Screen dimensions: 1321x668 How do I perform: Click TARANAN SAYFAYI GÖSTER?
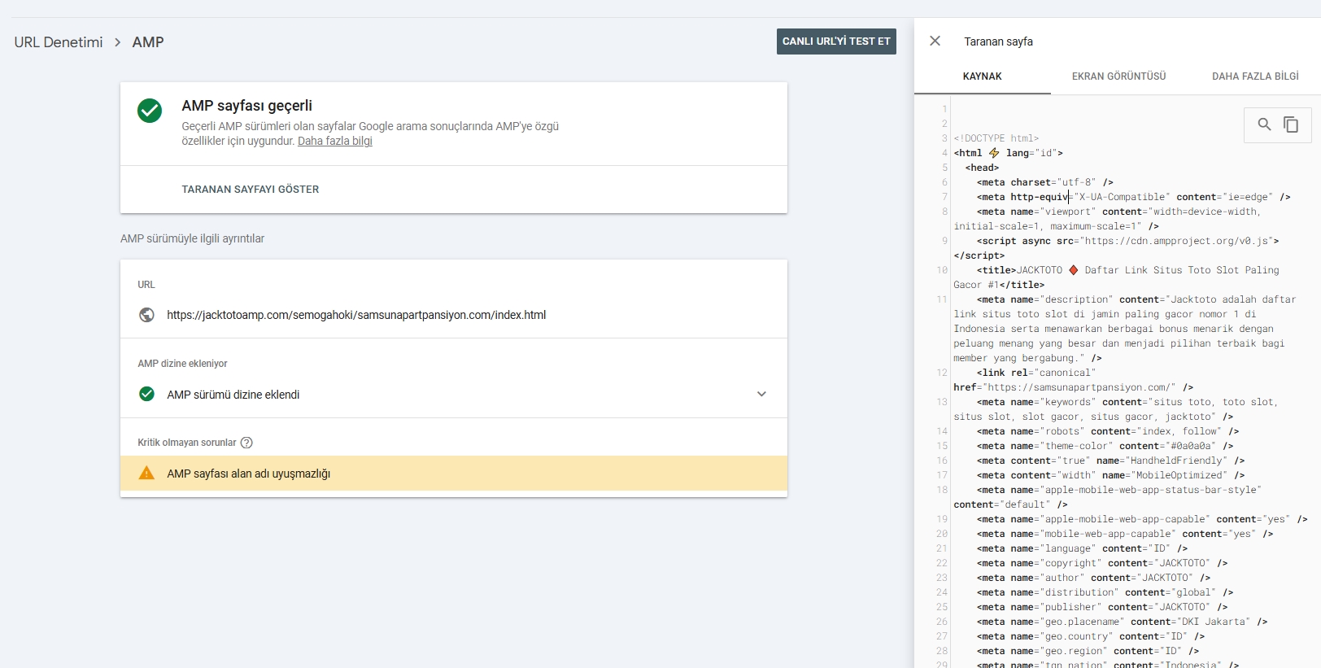251,190
